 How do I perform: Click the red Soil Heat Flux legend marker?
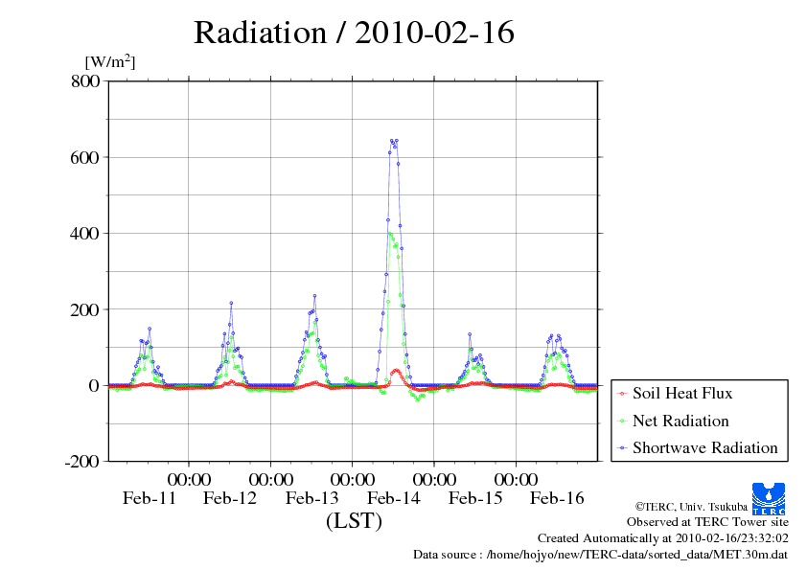[x=623, y=394]
